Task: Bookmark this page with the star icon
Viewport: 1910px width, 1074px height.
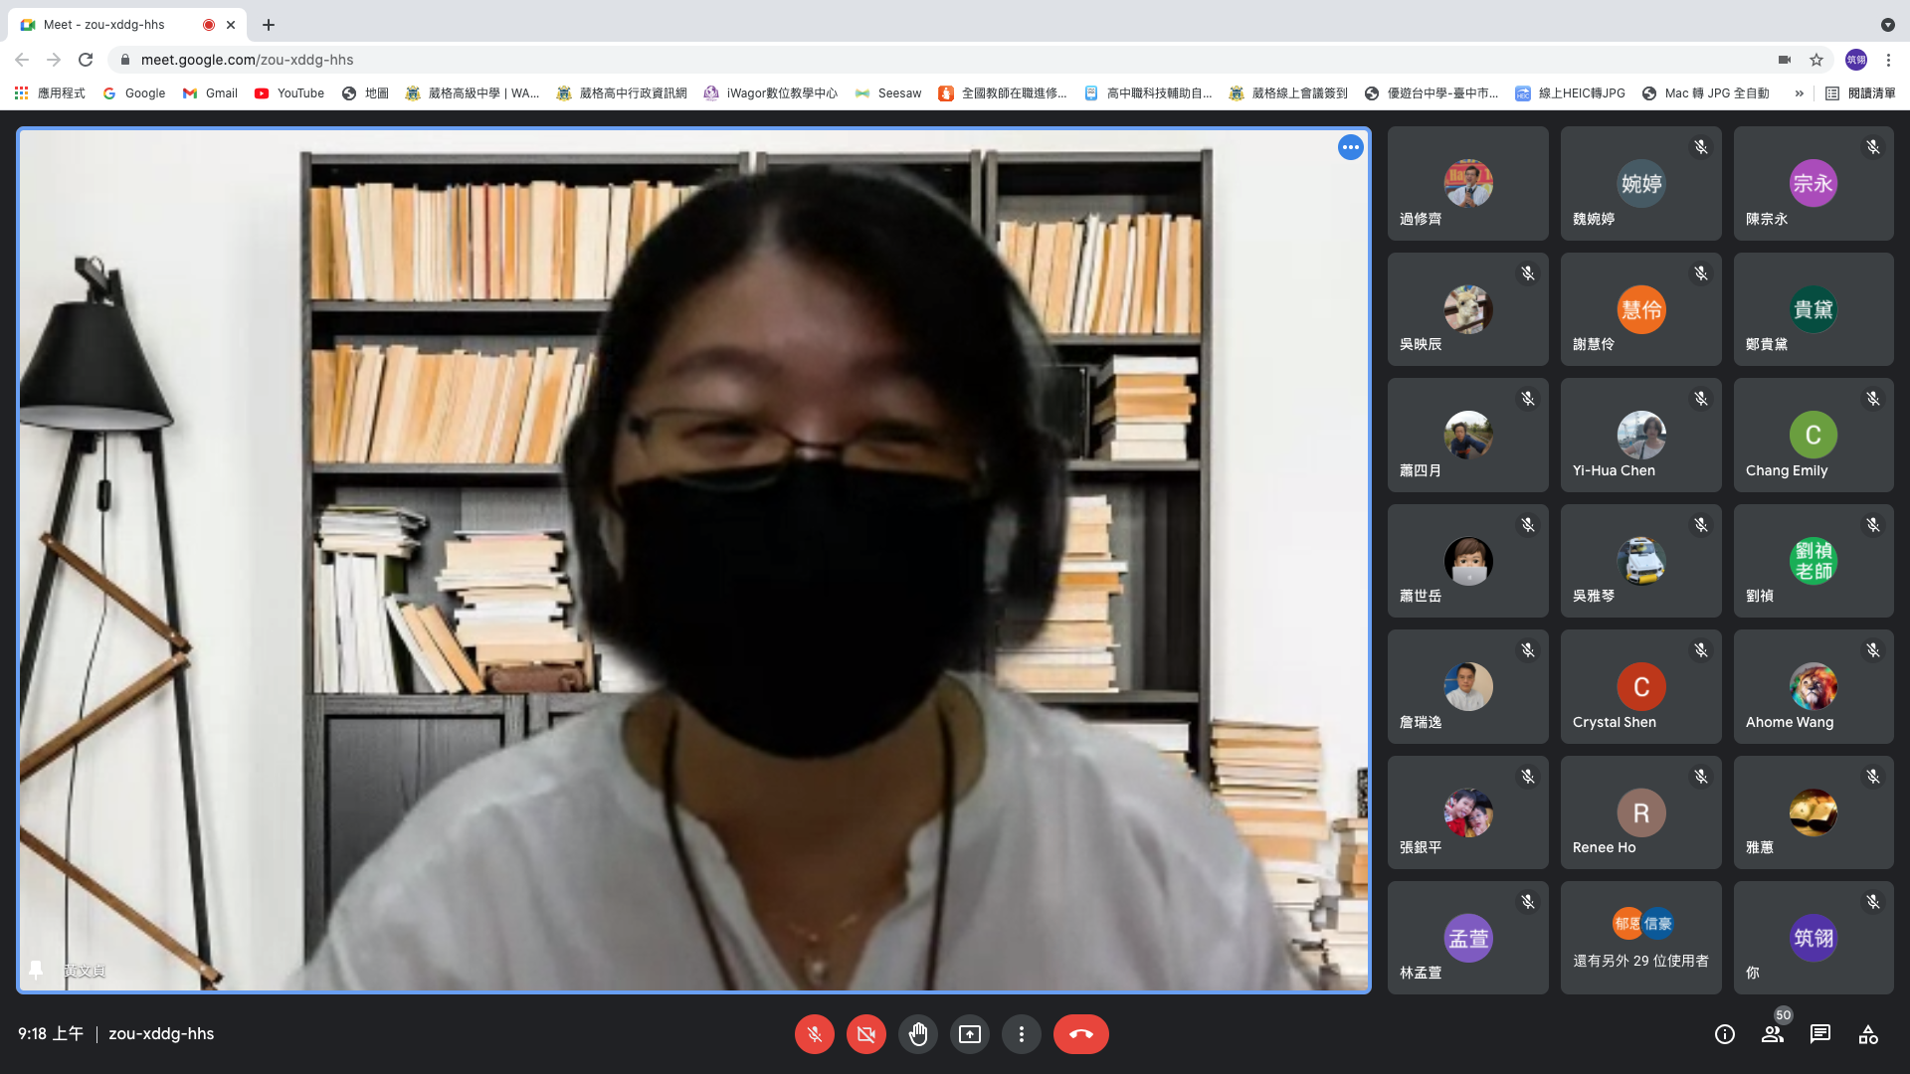Action: [x=1816, y=60]
